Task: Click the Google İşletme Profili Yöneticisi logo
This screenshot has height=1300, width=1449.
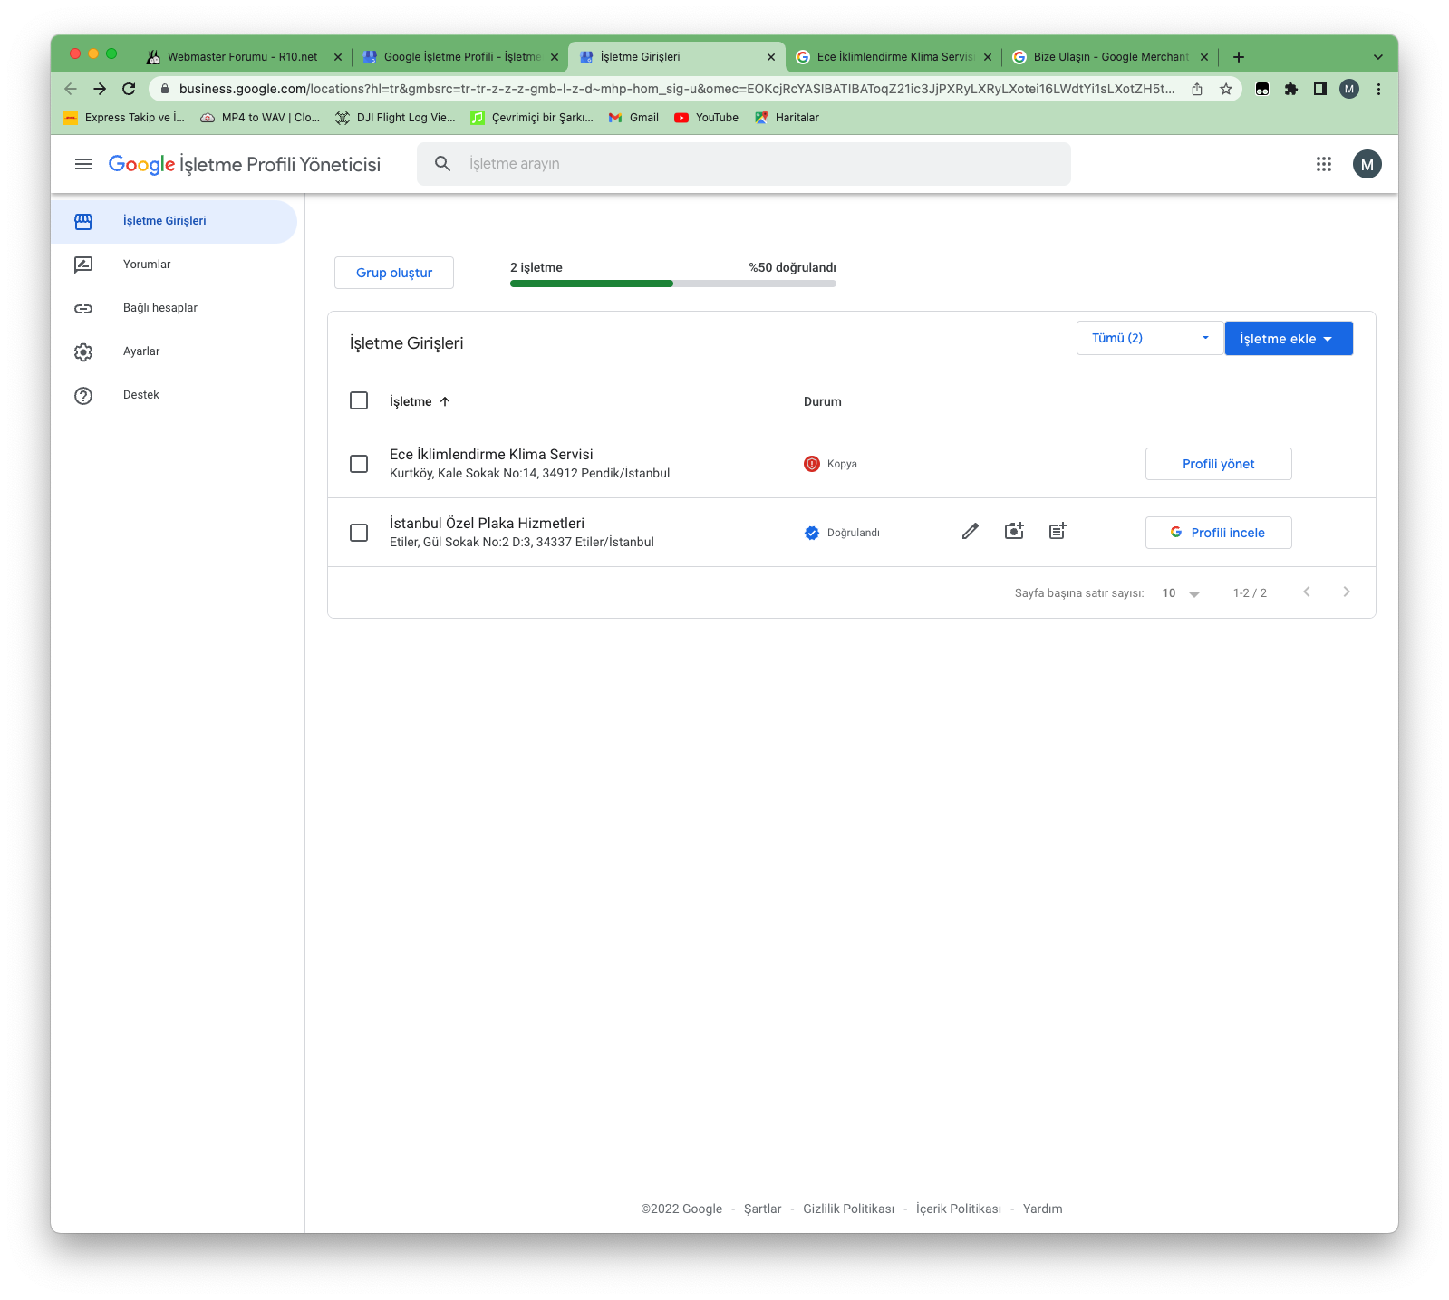Action: tap(245, 164)
